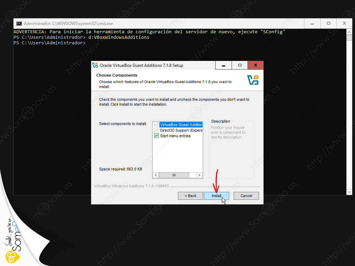Viewport: 355px width, 266px height.
Task: Click the components list horizontal scrollbar thumb
Action: (174, 175)
